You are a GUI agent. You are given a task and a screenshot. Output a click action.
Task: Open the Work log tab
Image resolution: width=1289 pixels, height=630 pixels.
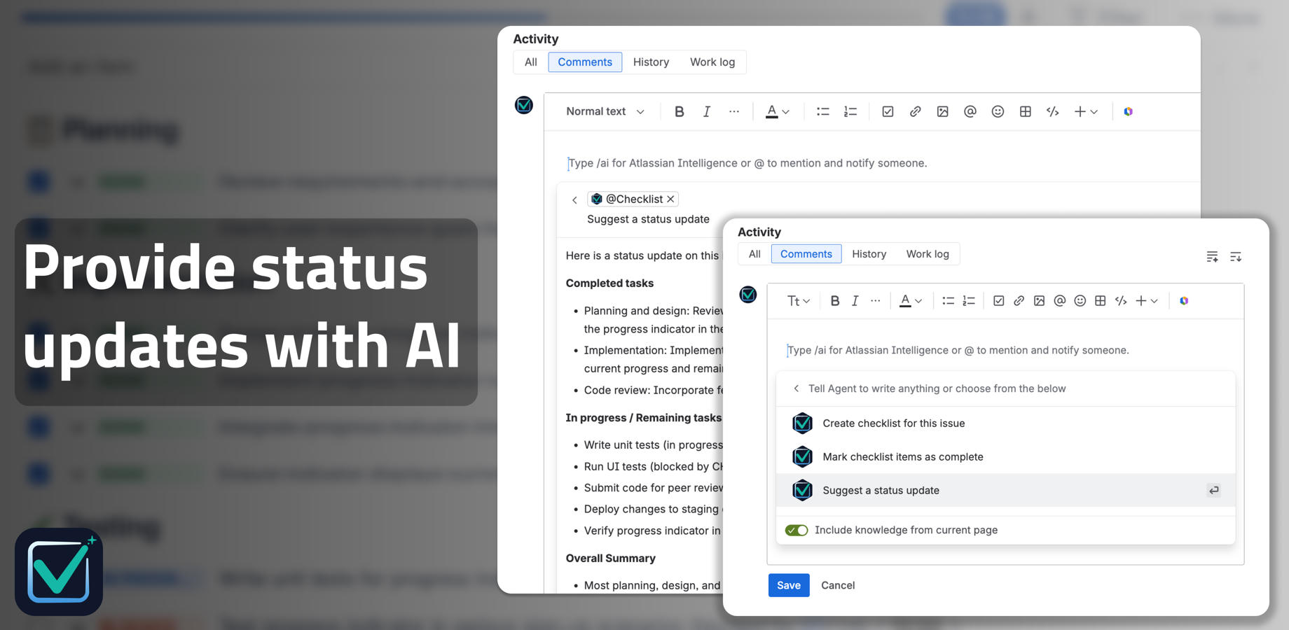[x=928, y=253]
